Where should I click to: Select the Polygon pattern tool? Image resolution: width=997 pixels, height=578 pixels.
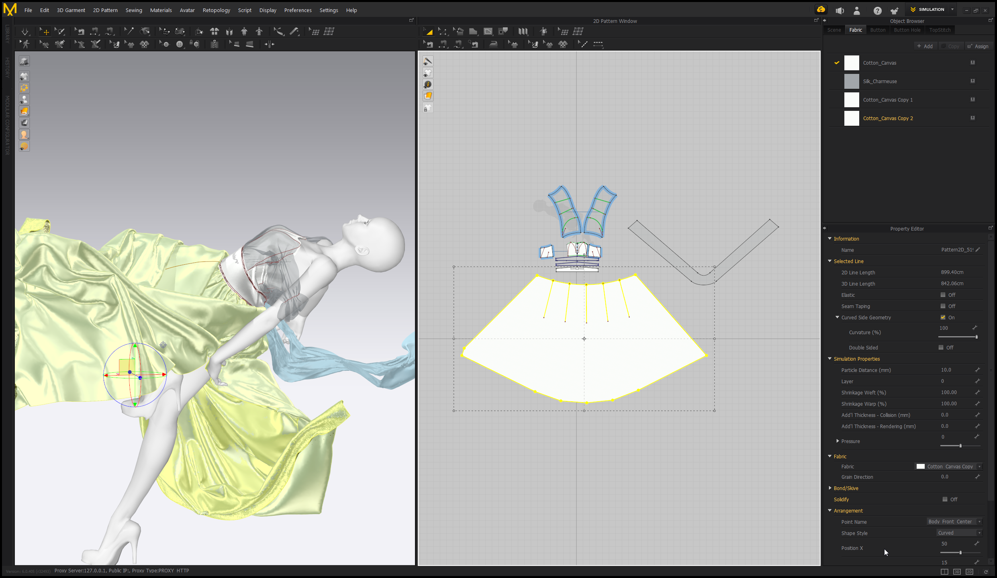473,31
